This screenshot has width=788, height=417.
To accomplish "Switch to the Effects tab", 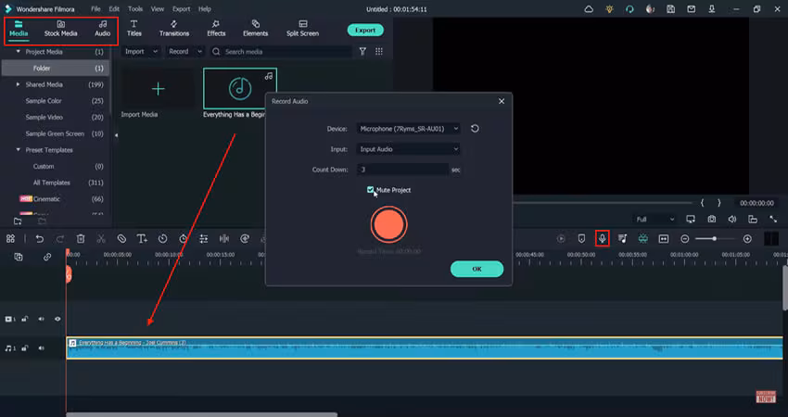I will click(216, 29).
